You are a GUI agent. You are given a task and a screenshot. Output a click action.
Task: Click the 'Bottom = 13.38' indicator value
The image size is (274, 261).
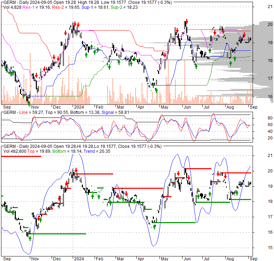[85, 112]
